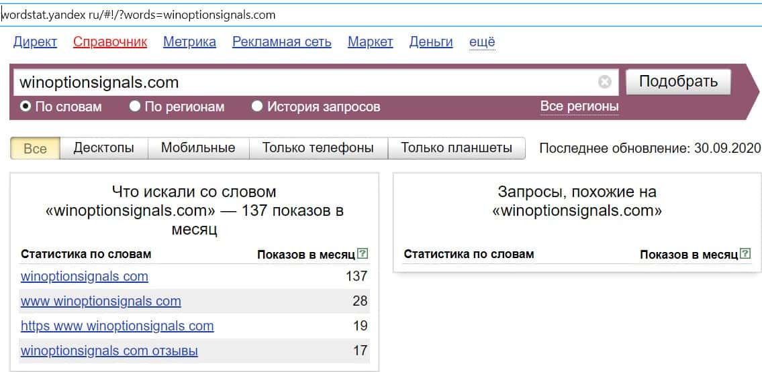This screenshot has height=372, width=762.
Task: Click help icon in left statistics table header
Action: click(x=363, y=254)
